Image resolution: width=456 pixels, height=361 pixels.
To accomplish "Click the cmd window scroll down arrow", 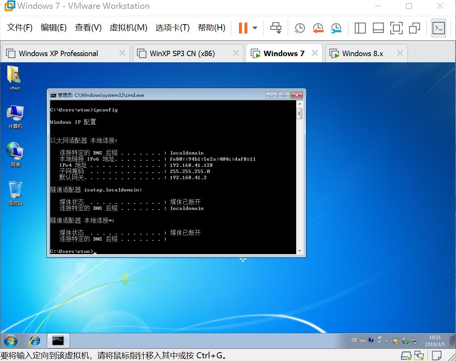I will (x=300, y=251).
